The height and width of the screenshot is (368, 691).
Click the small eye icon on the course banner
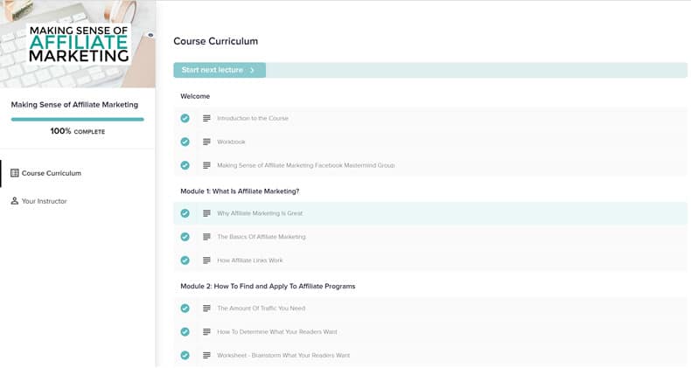pos(150,35)
